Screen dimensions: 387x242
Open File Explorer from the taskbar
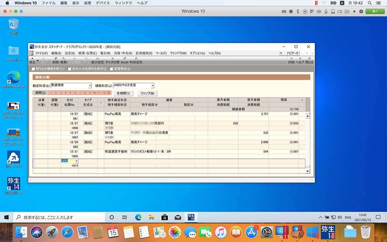click(x=151, y=217)
